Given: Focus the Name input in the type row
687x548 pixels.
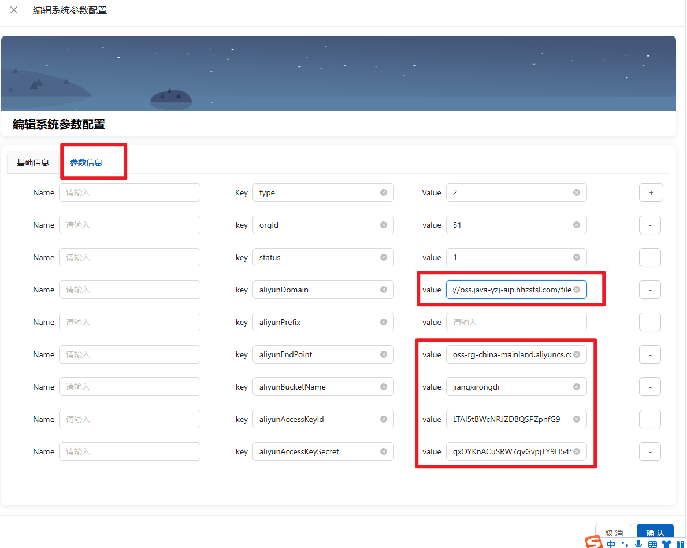Looking at the screenshot, I should pos(129,192).
